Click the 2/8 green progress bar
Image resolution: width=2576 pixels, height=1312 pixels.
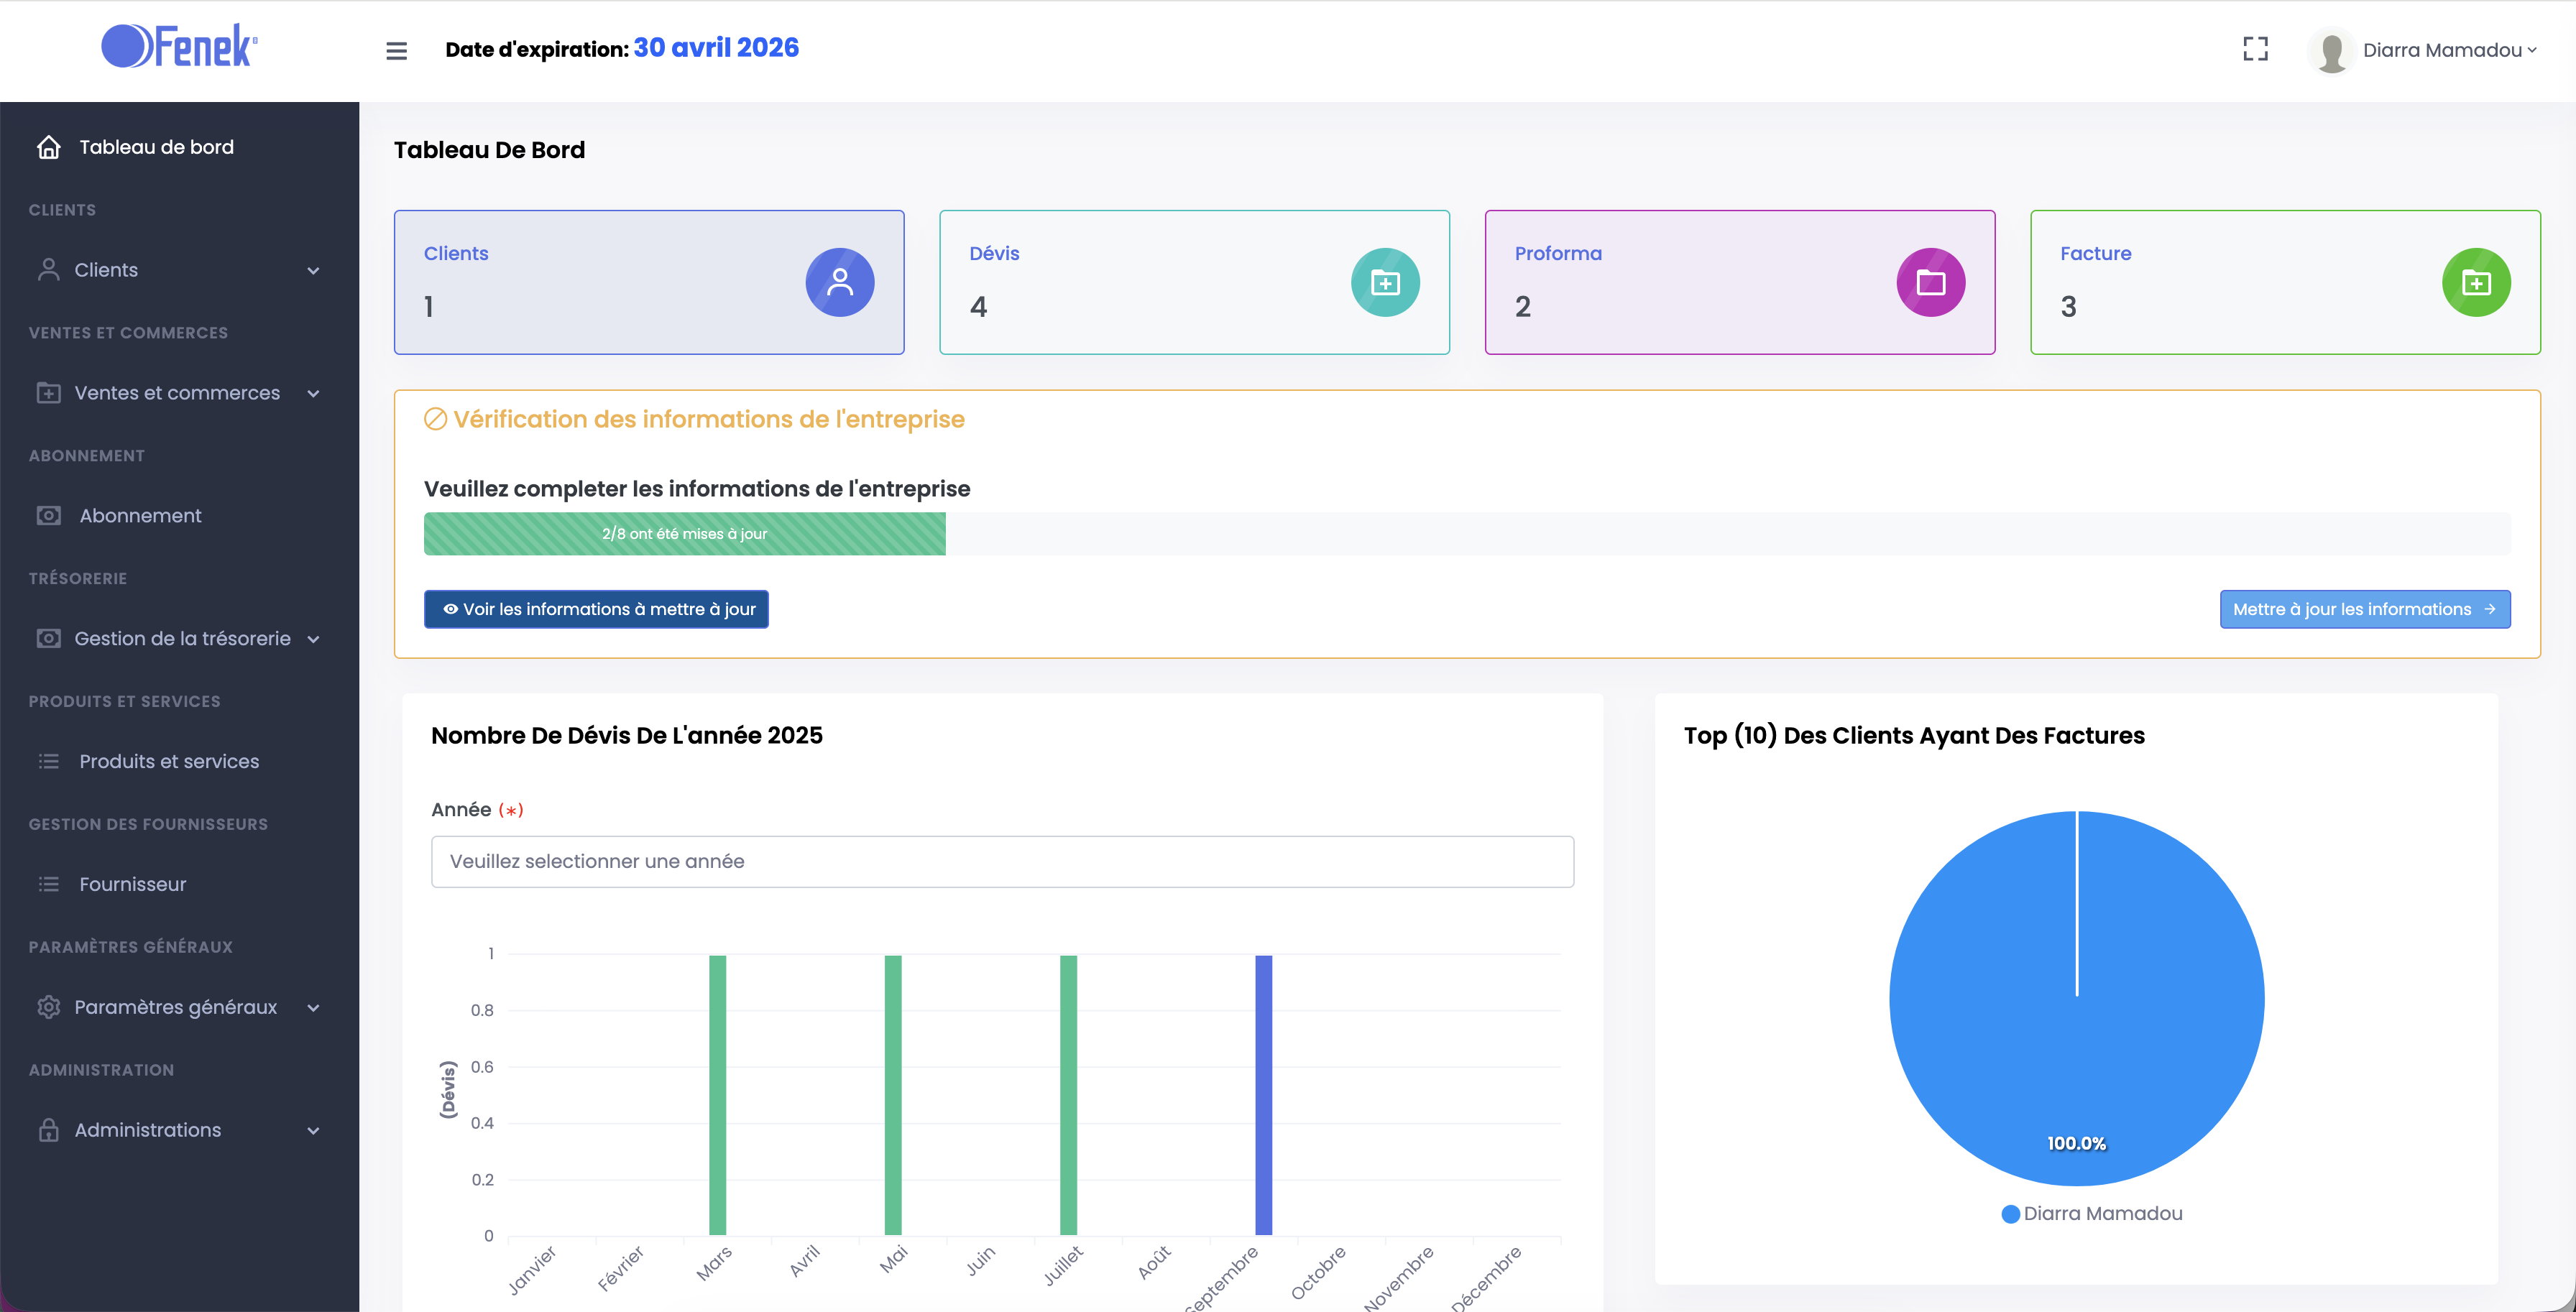(x=684, y=534)
